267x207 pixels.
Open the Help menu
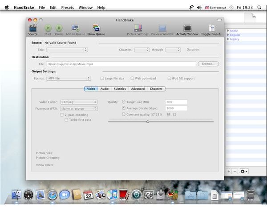click(x=101, y=8)
